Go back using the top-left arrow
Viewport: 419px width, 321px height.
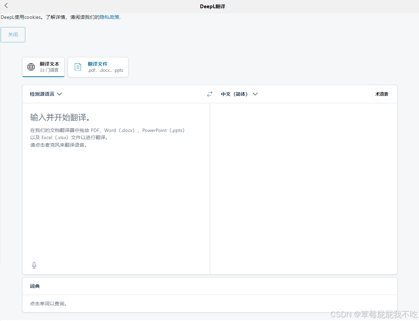point(6,5)
